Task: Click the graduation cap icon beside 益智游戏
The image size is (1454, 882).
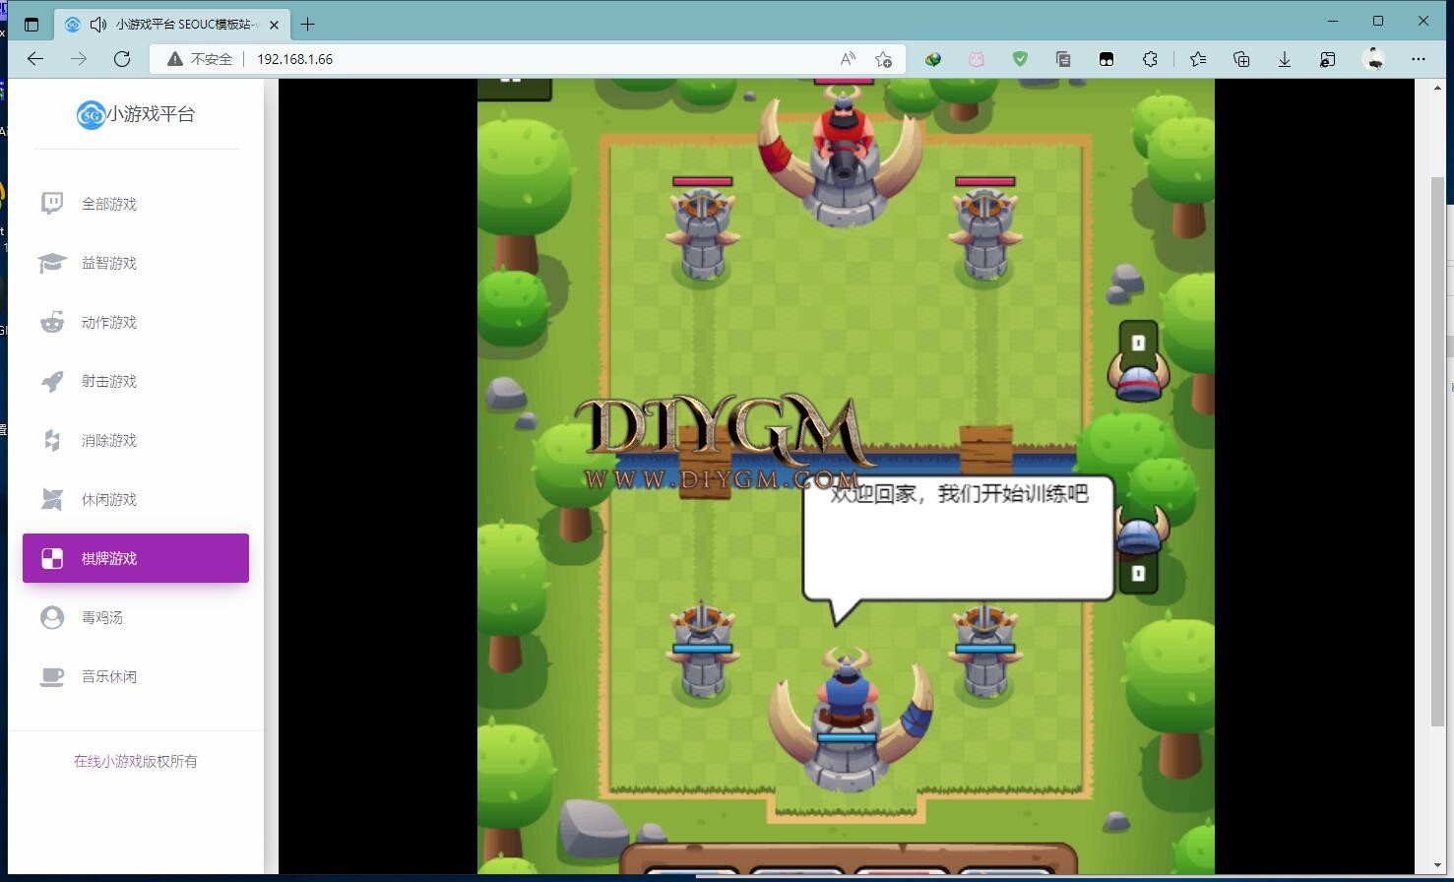Action: tap(52, 263)
